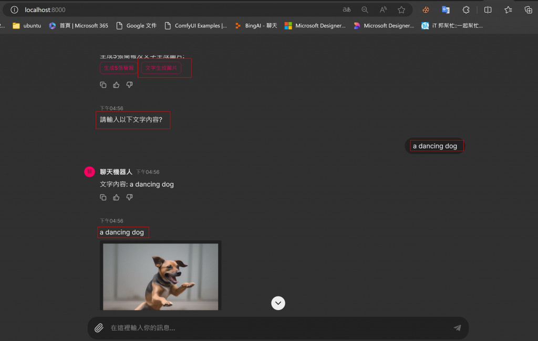Click the 請輸入以下文字內容? message text

click(131, 120)
